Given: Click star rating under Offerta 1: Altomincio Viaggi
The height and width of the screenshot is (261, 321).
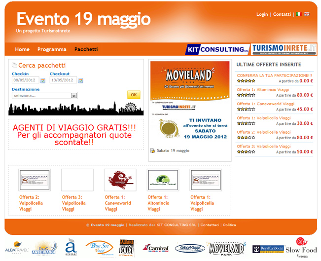Looking at the screenshot, I should 246,95.
